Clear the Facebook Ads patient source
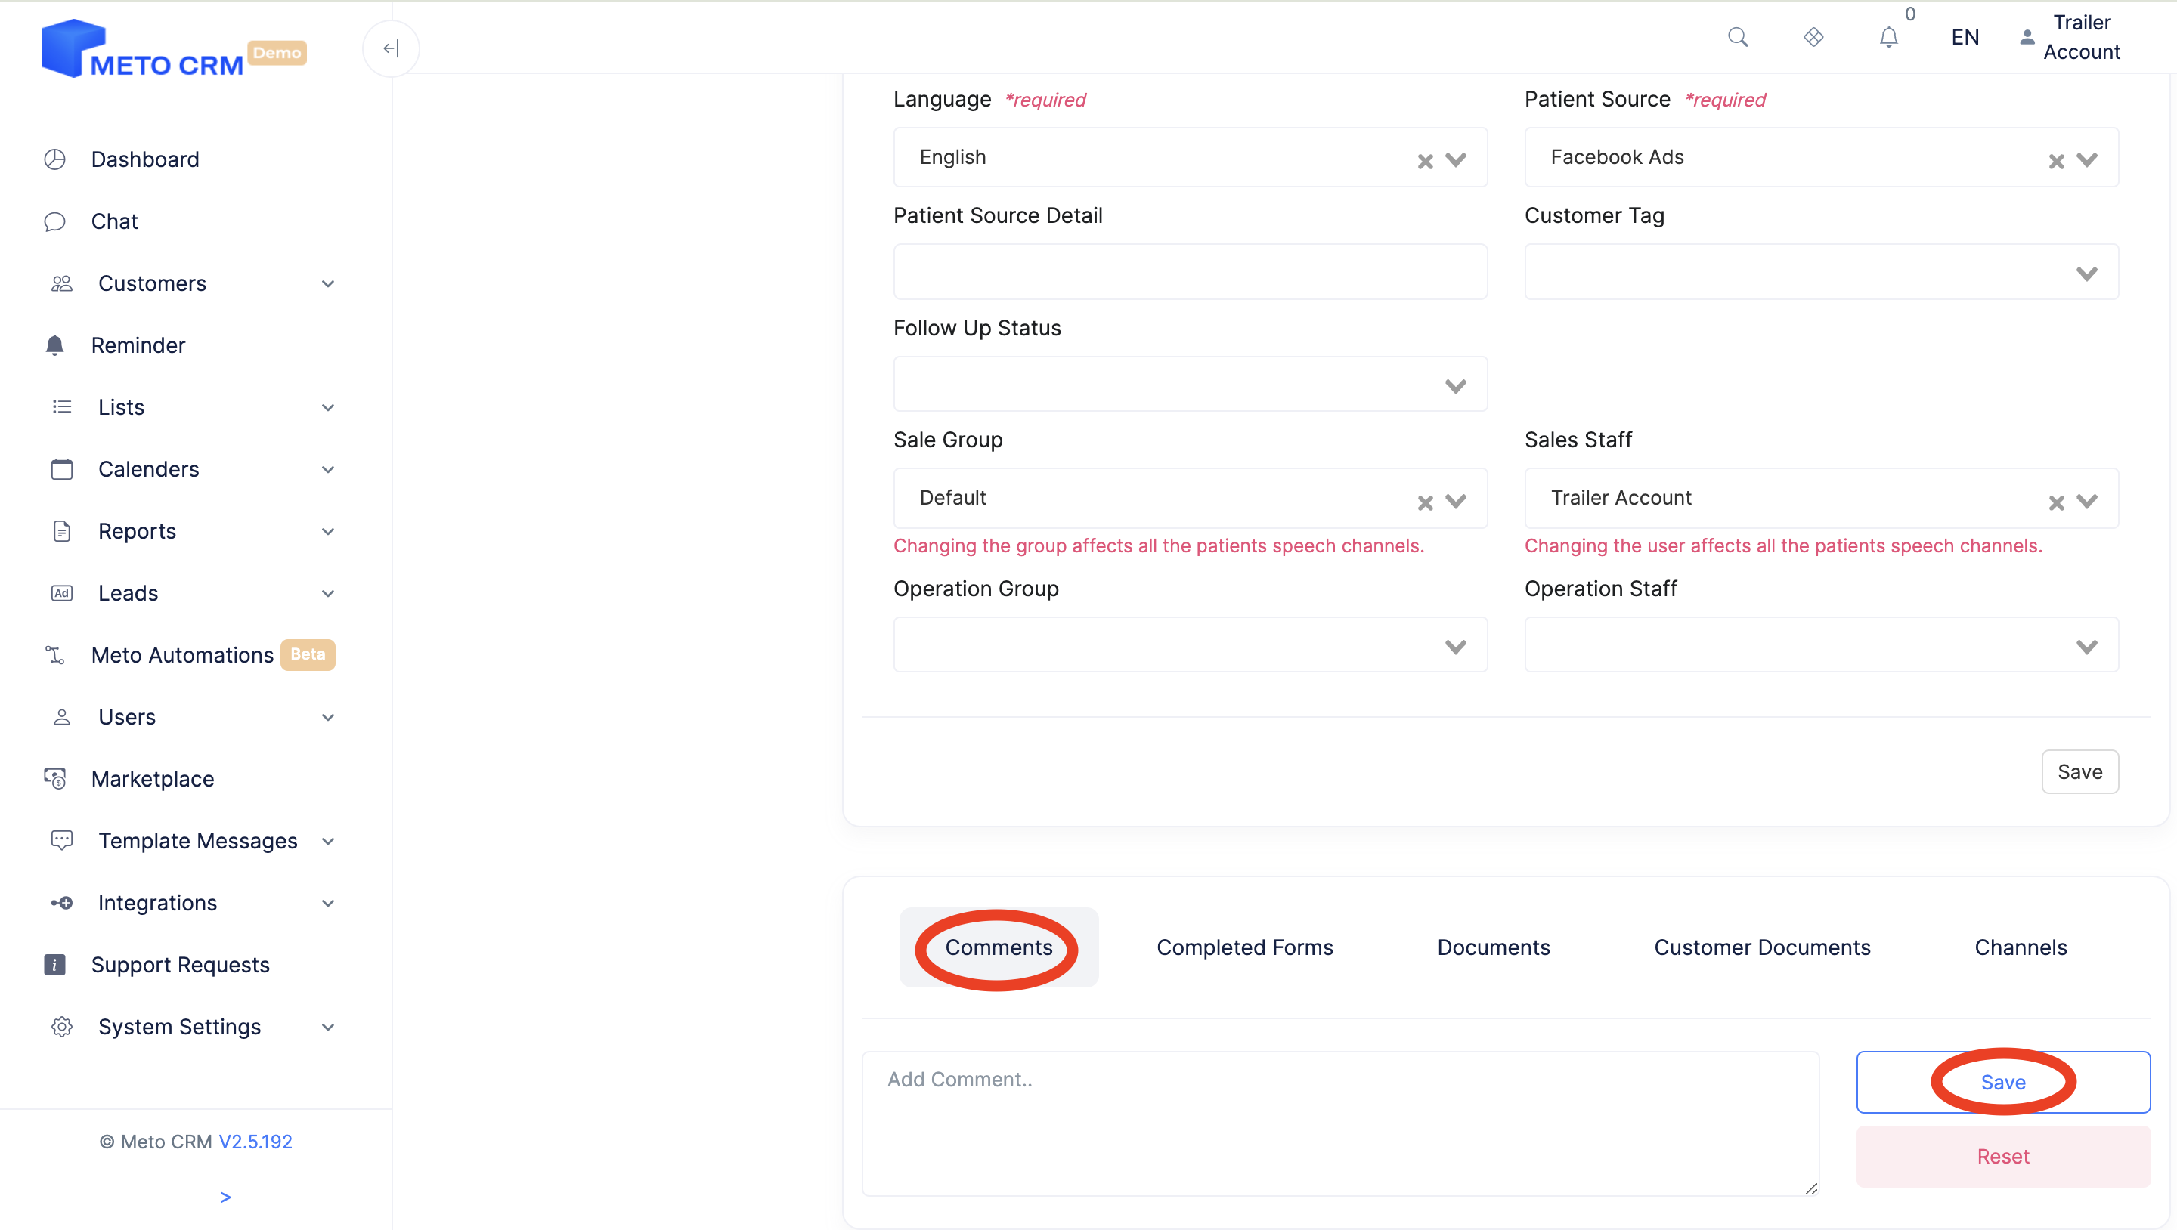 pyautogui.click(x=2057, y=160)
